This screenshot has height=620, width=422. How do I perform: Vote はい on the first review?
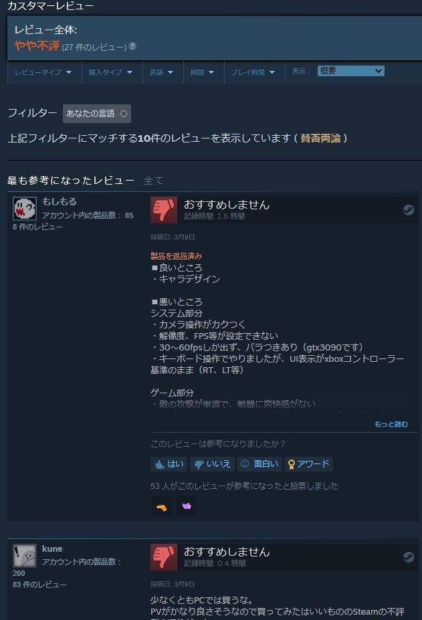(x=169, y=463)
